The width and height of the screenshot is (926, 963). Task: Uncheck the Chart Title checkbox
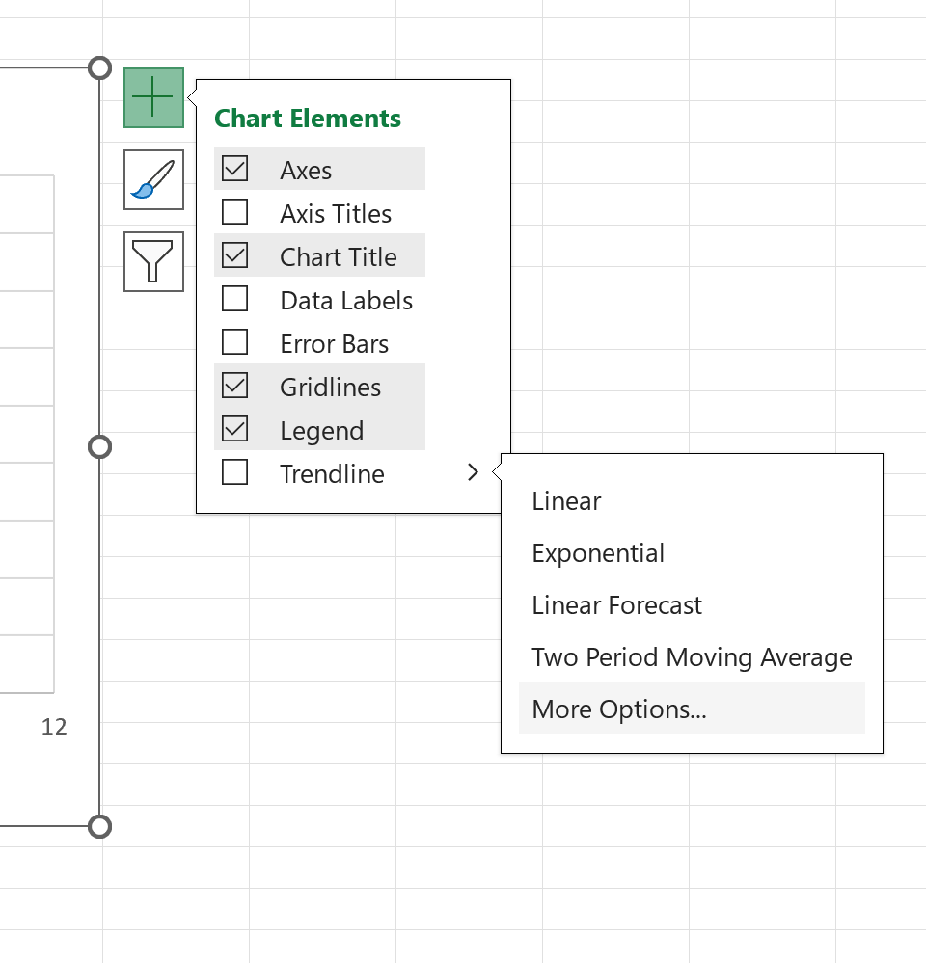[x=234, y=255]
